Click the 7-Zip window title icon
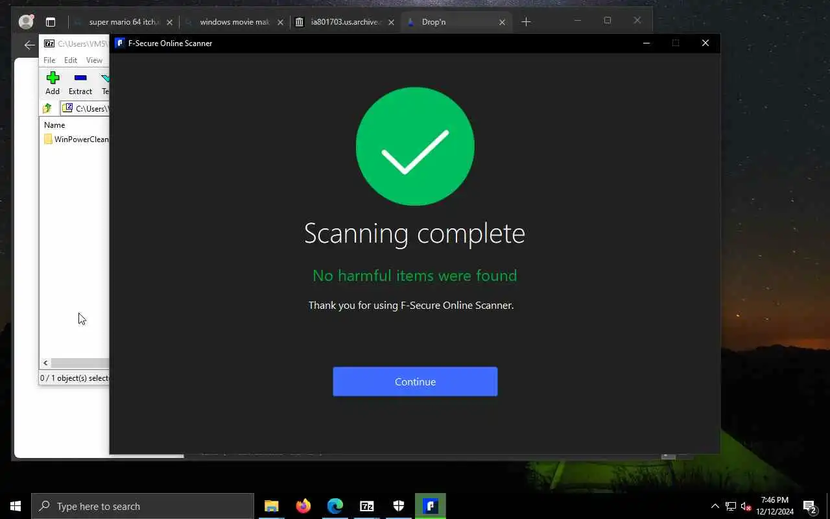Screen dimensions: 830x519 [x=49, y=44]
